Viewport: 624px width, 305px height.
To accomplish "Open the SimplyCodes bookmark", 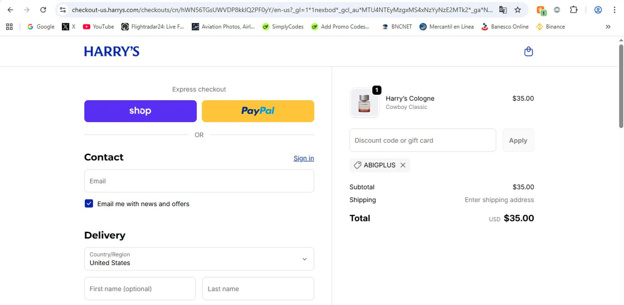I will 283,27.
